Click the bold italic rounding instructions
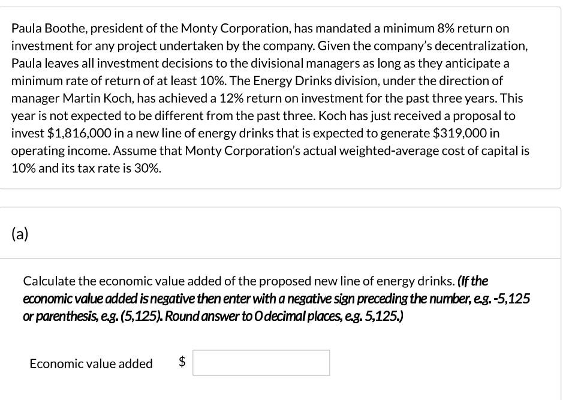563x400 pixels. [276, 299]
